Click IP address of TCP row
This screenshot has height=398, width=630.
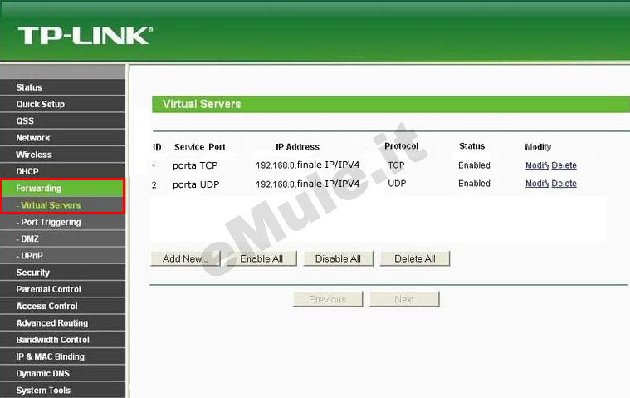pos(308,165)
